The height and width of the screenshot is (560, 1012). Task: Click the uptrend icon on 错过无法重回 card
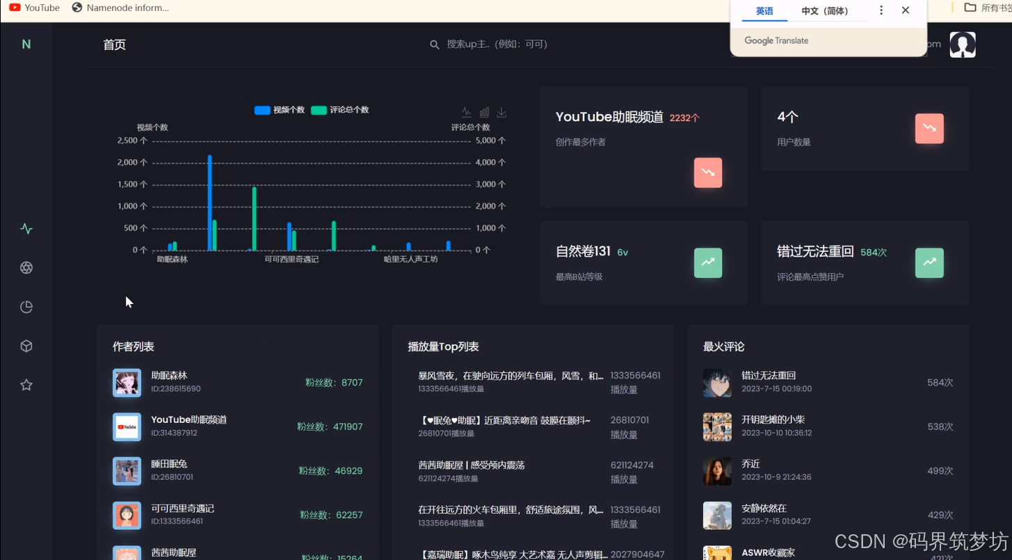(x=929, y=263)
